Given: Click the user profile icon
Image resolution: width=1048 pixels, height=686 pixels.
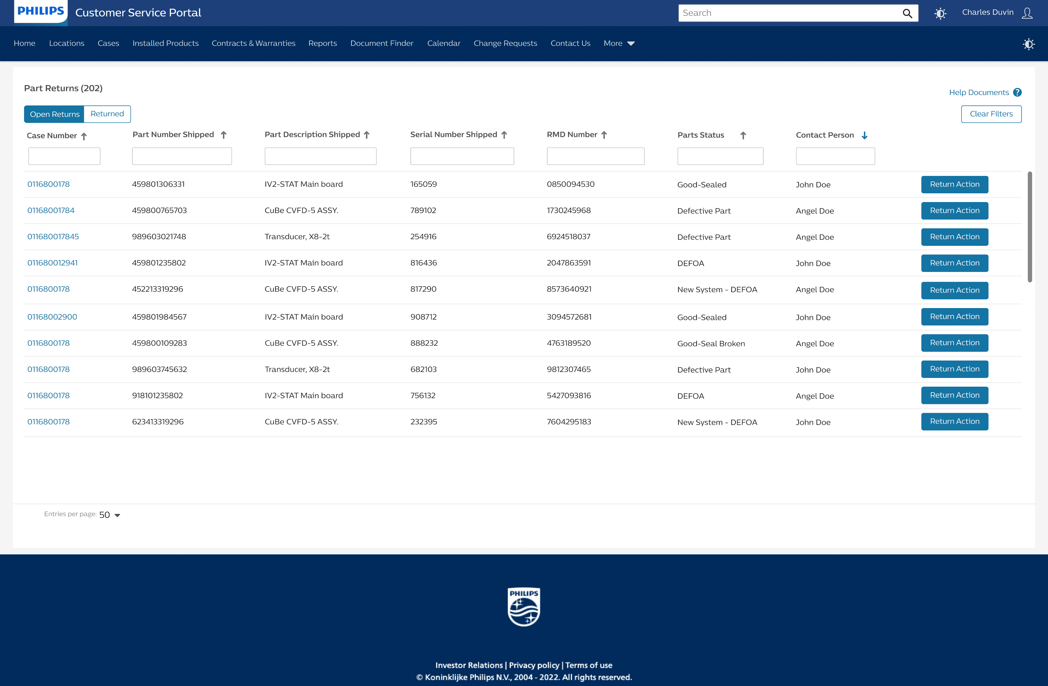Looking at the screenshot, I should [x=1027, y=13].
